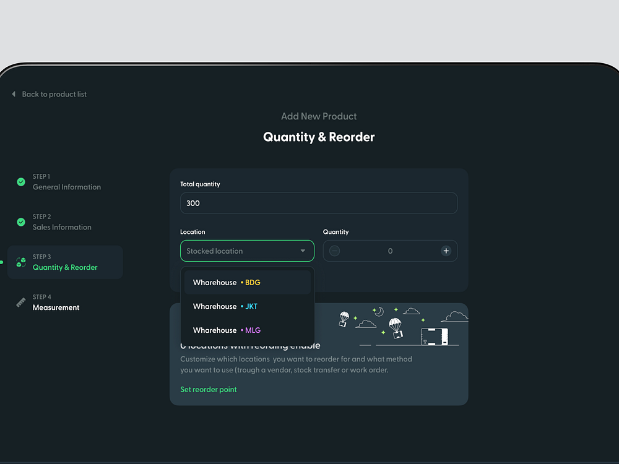
Task: Click the back arrow beside product list link
Action: [x=14, y=94]
